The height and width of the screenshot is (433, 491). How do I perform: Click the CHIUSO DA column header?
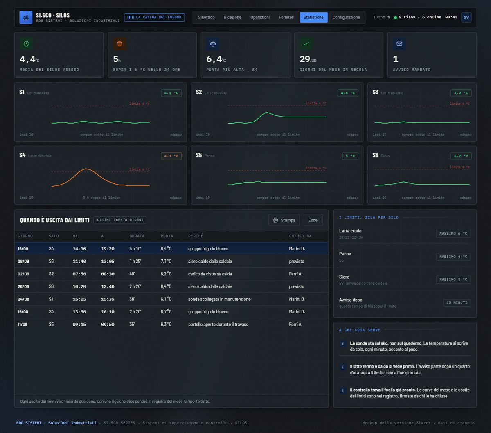[300, 236]
